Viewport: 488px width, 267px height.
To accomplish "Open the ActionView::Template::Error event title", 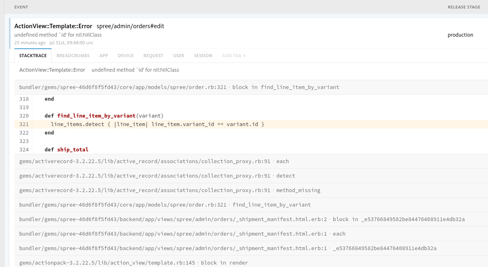I will click(53, 26).
